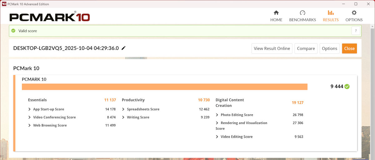
Task: Click the Productivity heading
Action: click(133, 100)
